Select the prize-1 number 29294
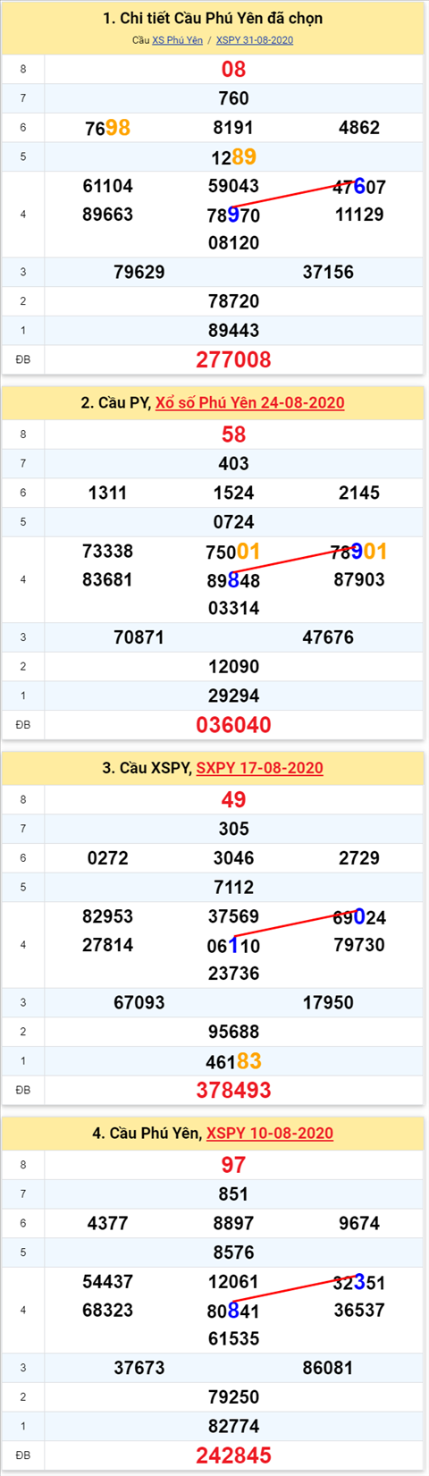 (x=233, y=696)
